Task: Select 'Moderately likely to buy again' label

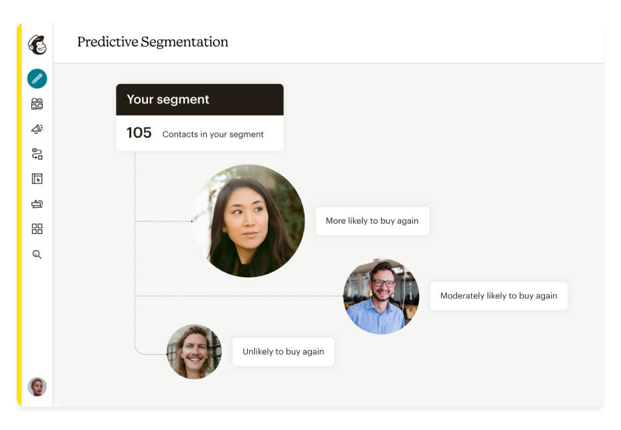Action: (498, 295)
